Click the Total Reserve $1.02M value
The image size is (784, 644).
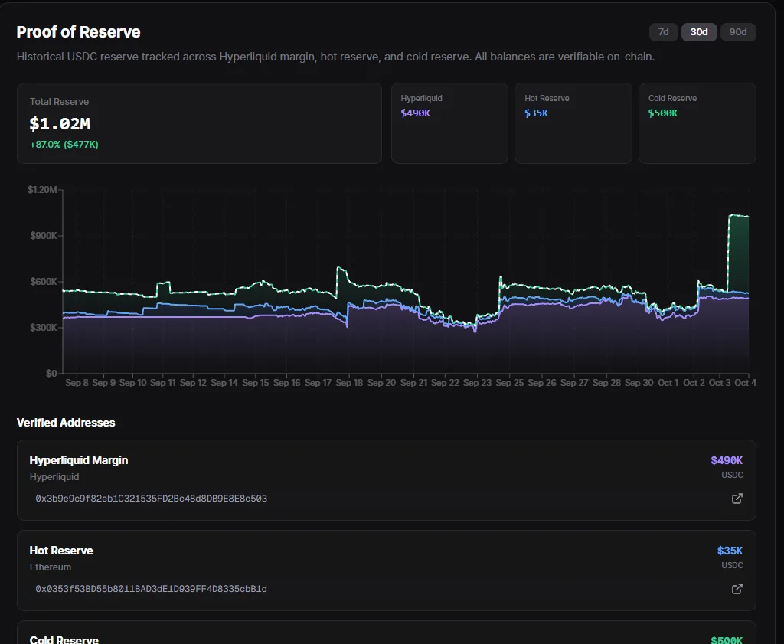point(60,123)
